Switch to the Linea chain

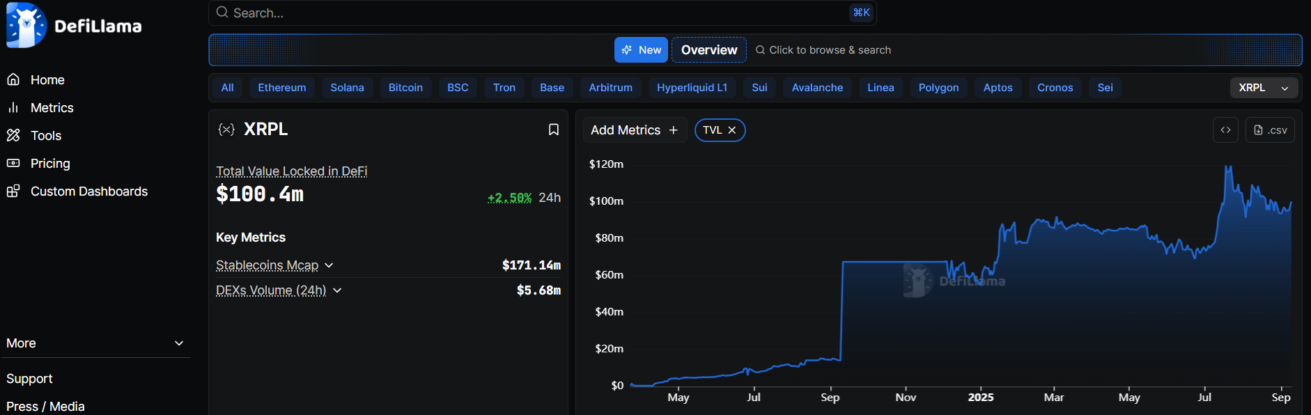click(x=881, y=88)
